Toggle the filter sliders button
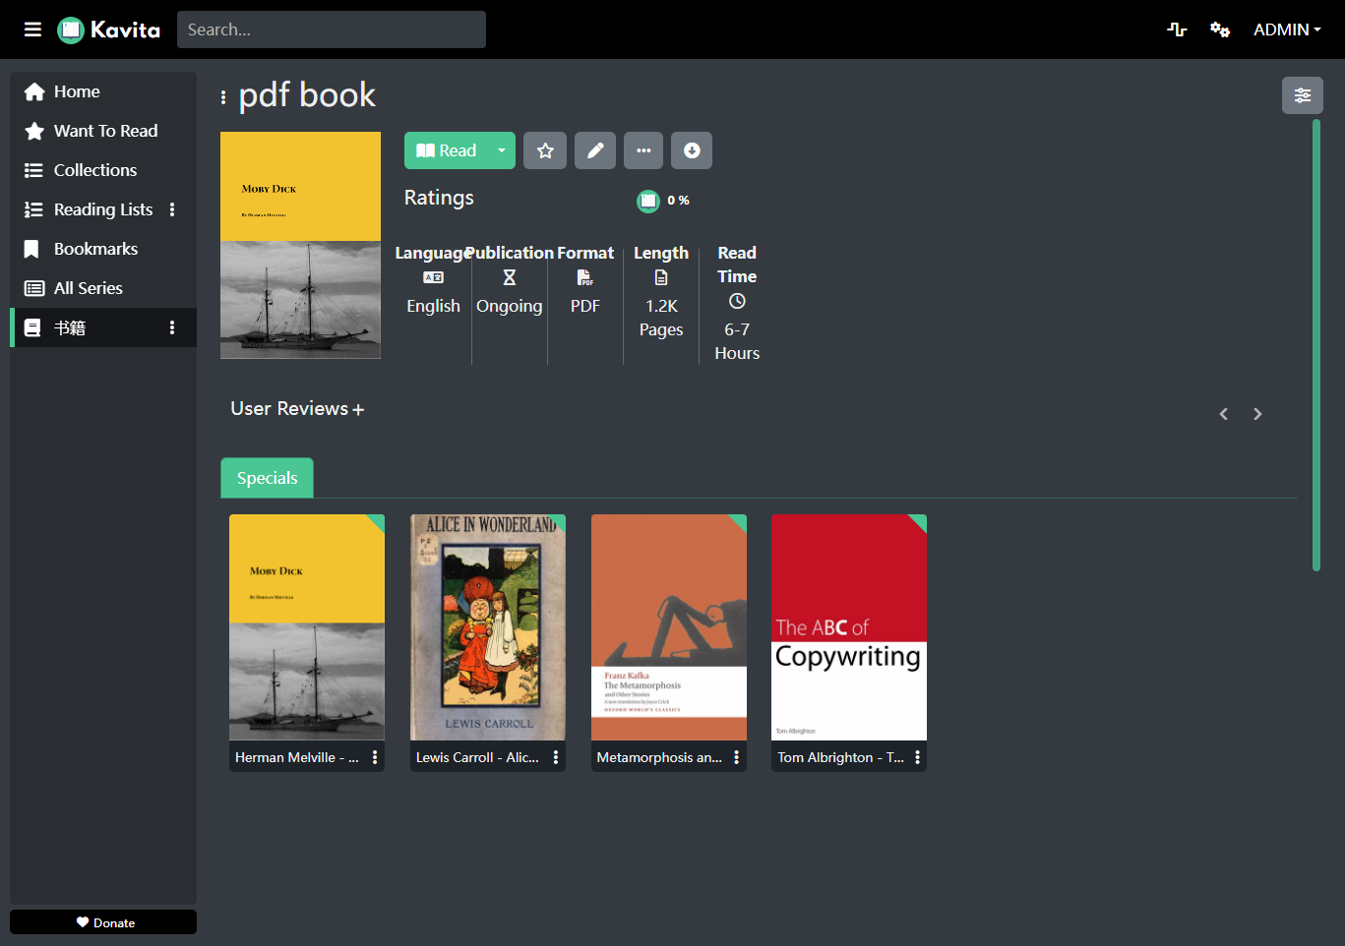Screen dimensions: 1345x946 click(1303, 95)
